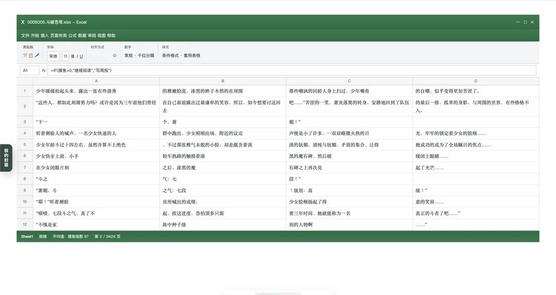Select column header B
Viewport: 556px width, 295px height.
pos(223,81)
